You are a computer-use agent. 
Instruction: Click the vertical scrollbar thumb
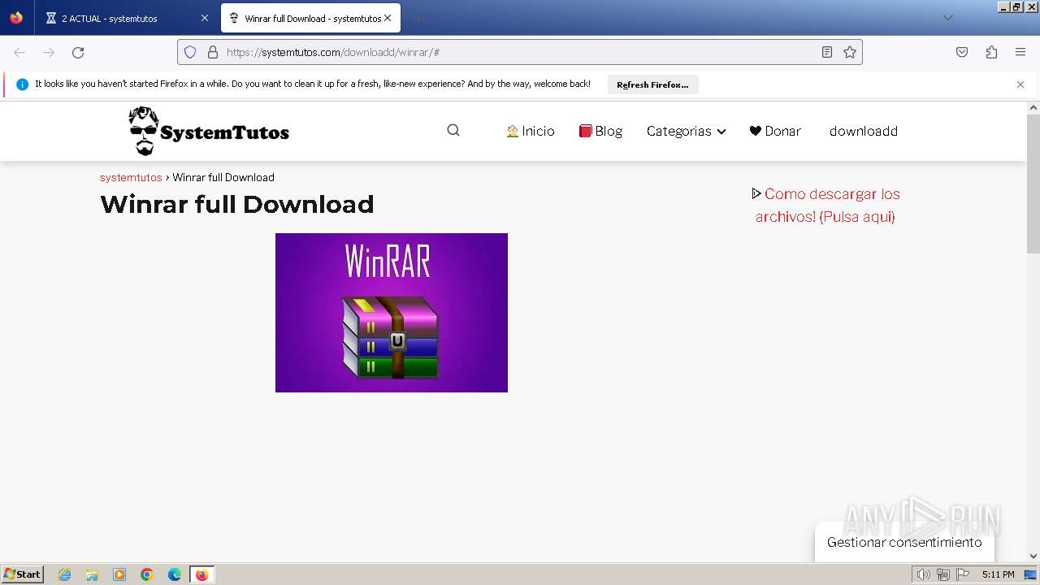point(1033,184)
